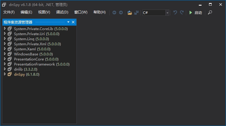Open search with the magnifier icon
Image resolution: width=226 pixels, height=126 pixels.
pyautogui.click(x=210, y=13)
